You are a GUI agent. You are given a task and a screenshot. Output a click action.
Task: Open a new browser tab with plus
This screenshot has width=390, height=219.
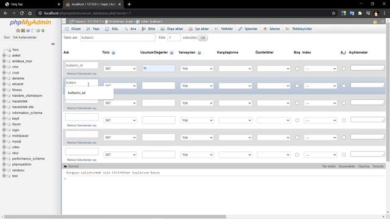click(x=129, y=4)
